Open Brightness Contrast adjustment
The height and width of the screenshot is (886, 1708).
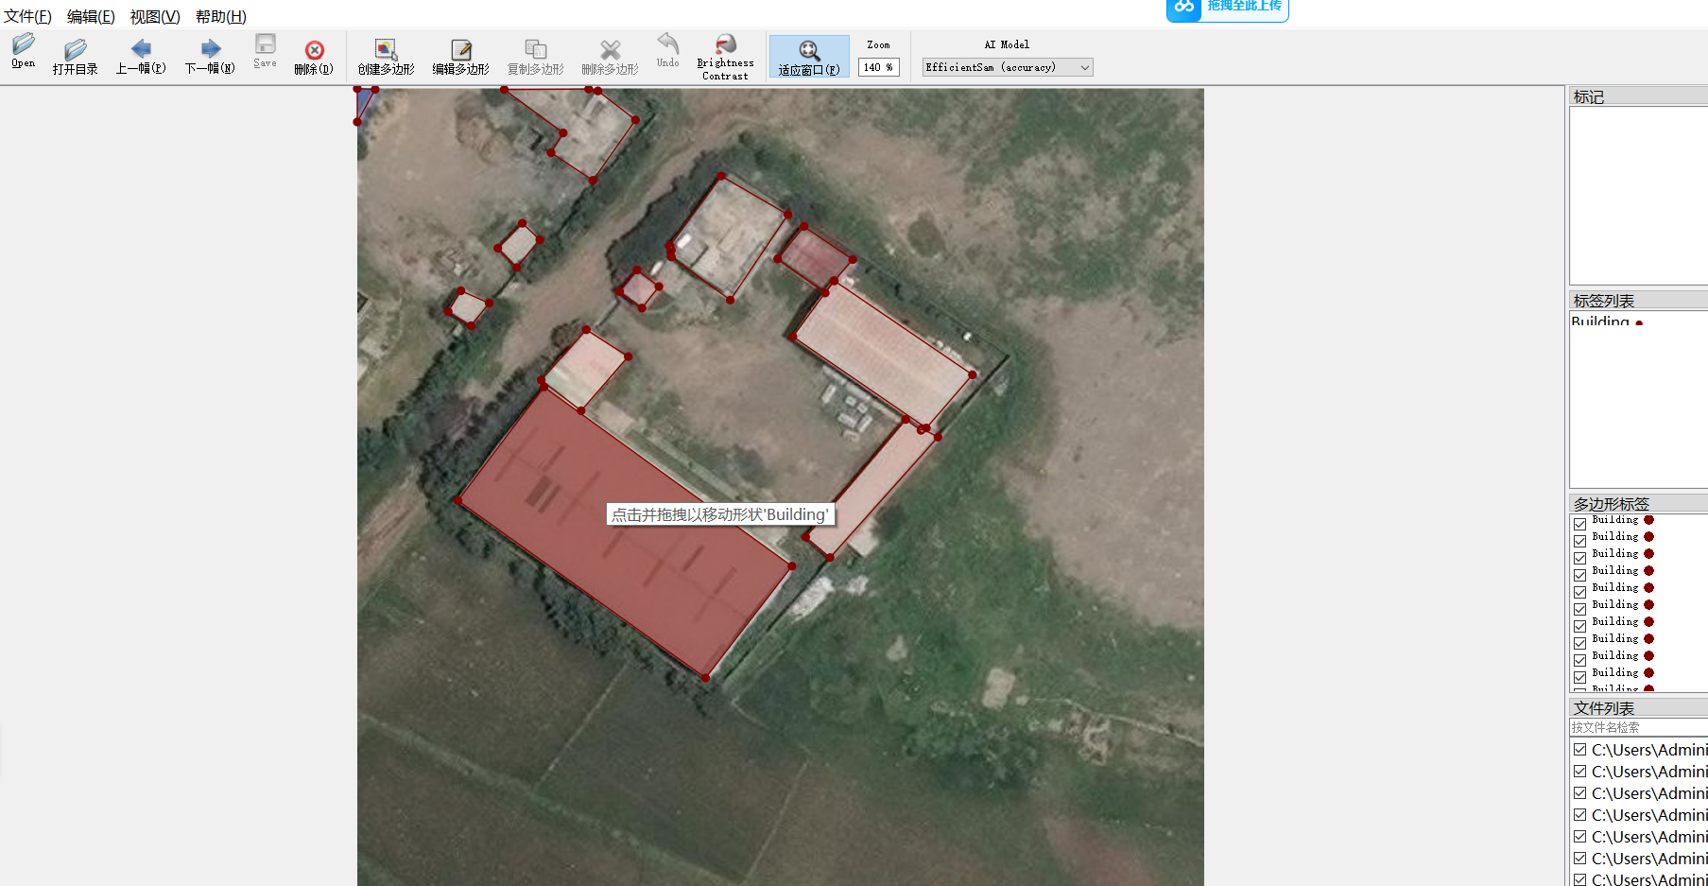point(725,57)
